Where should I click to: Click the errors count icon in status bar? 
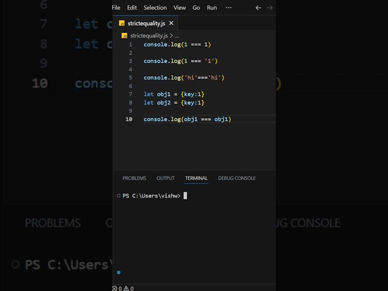pyautogui.click(x=115, y=289)
